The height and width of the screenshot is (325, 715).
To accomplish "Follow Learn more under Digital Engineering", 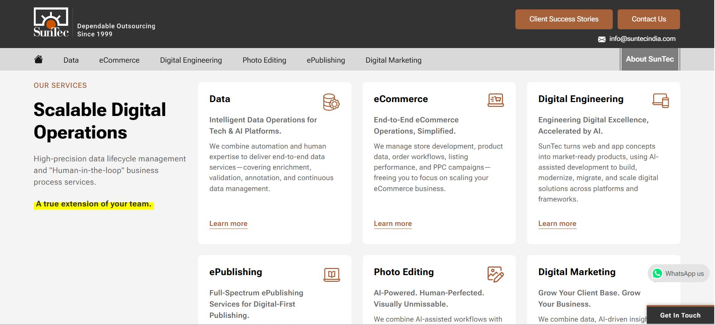I will (557, 224).
